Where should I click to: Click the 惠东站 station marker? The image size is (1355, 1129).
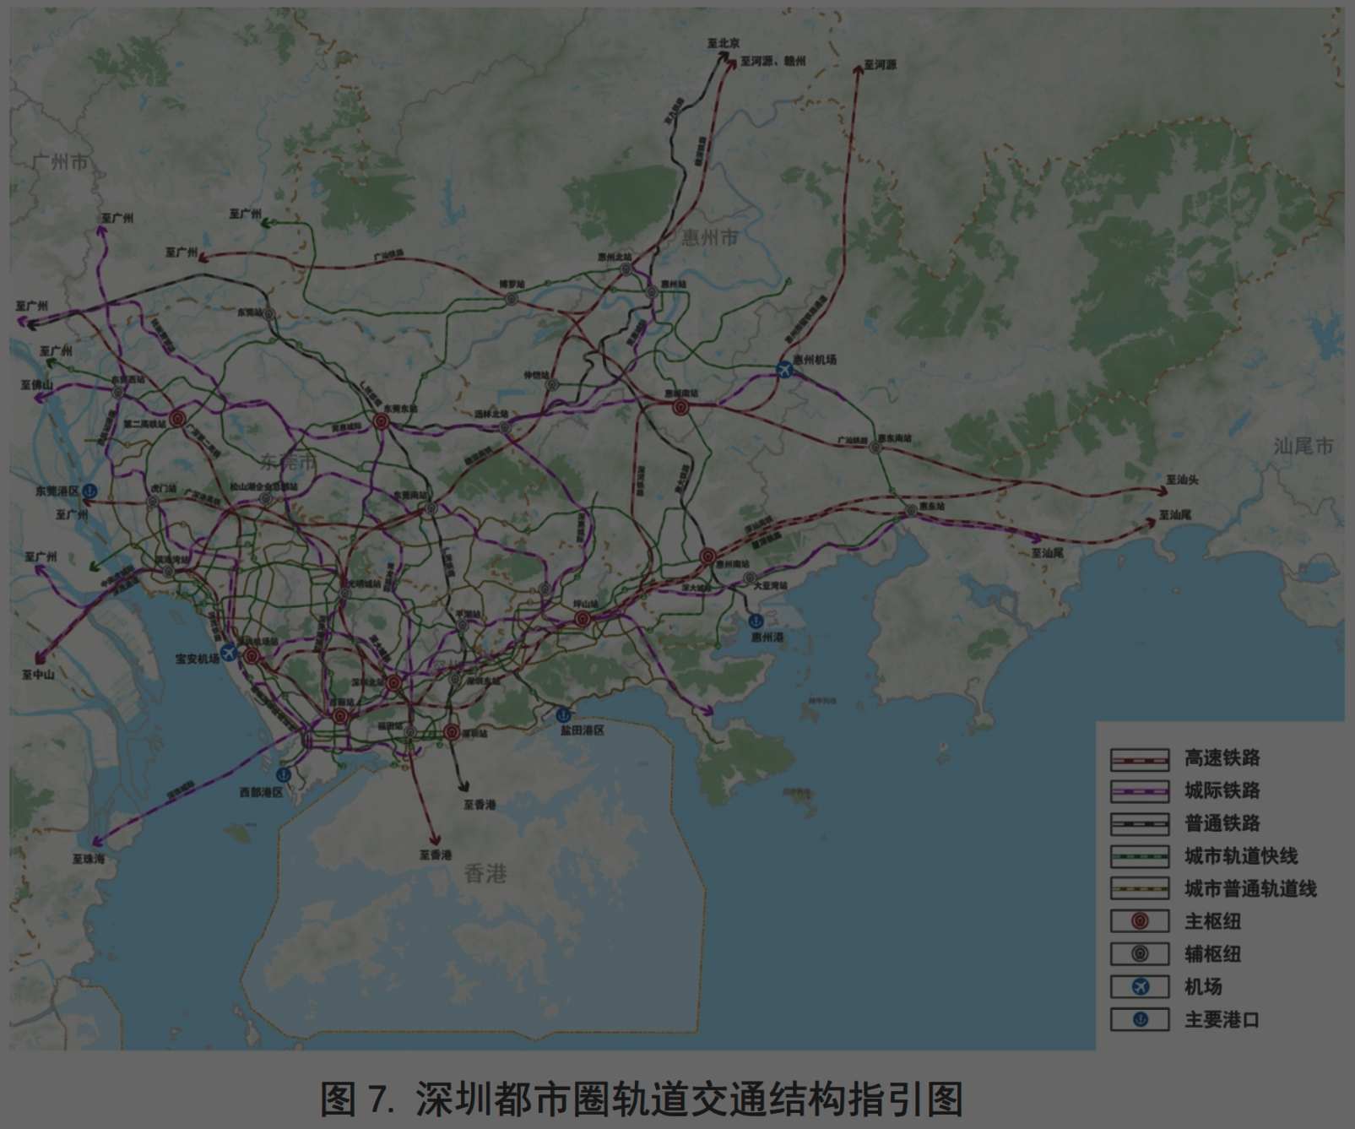pos(912,510)
